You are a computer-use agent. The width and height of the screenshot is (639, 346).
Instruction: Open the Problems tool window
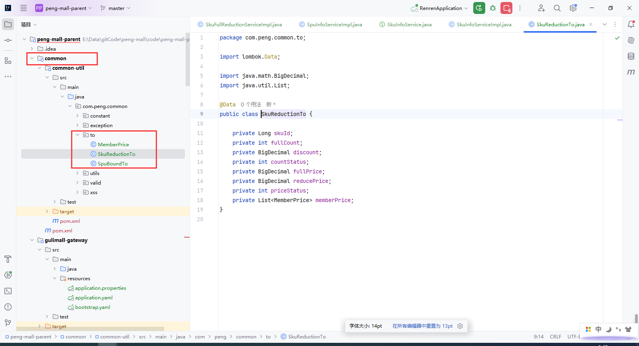tap(8, 307)
